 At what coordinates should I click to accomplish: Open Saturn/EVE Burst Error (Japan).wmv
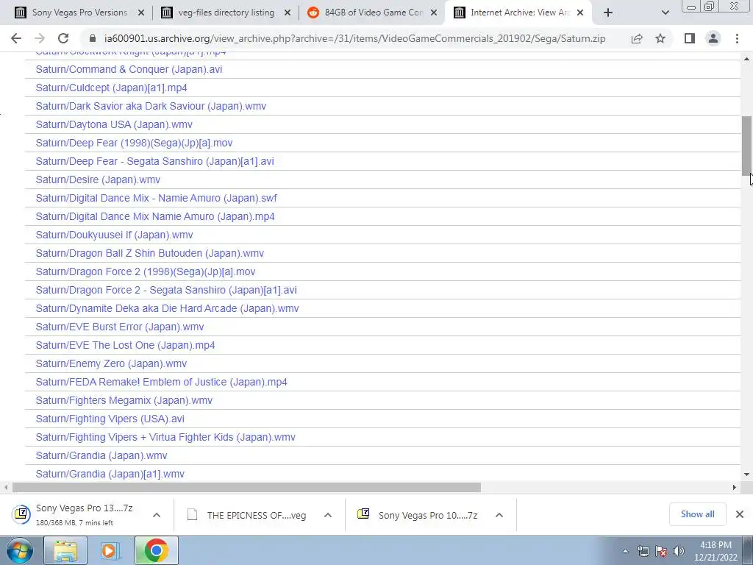click(x=120, y=327)
